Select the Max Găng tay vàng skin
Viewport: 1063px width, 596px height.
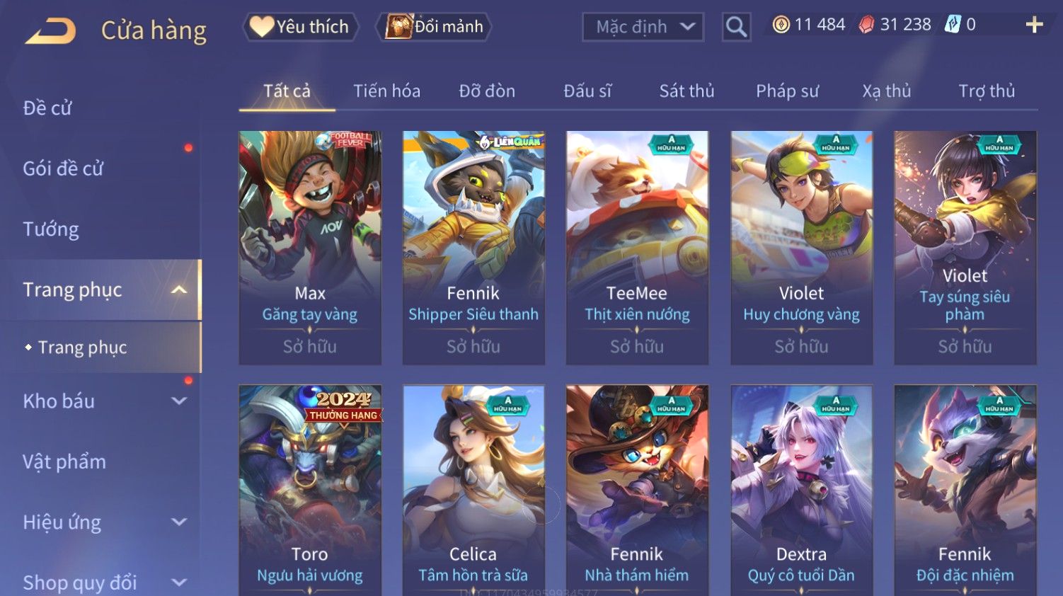tap(310, 248)
